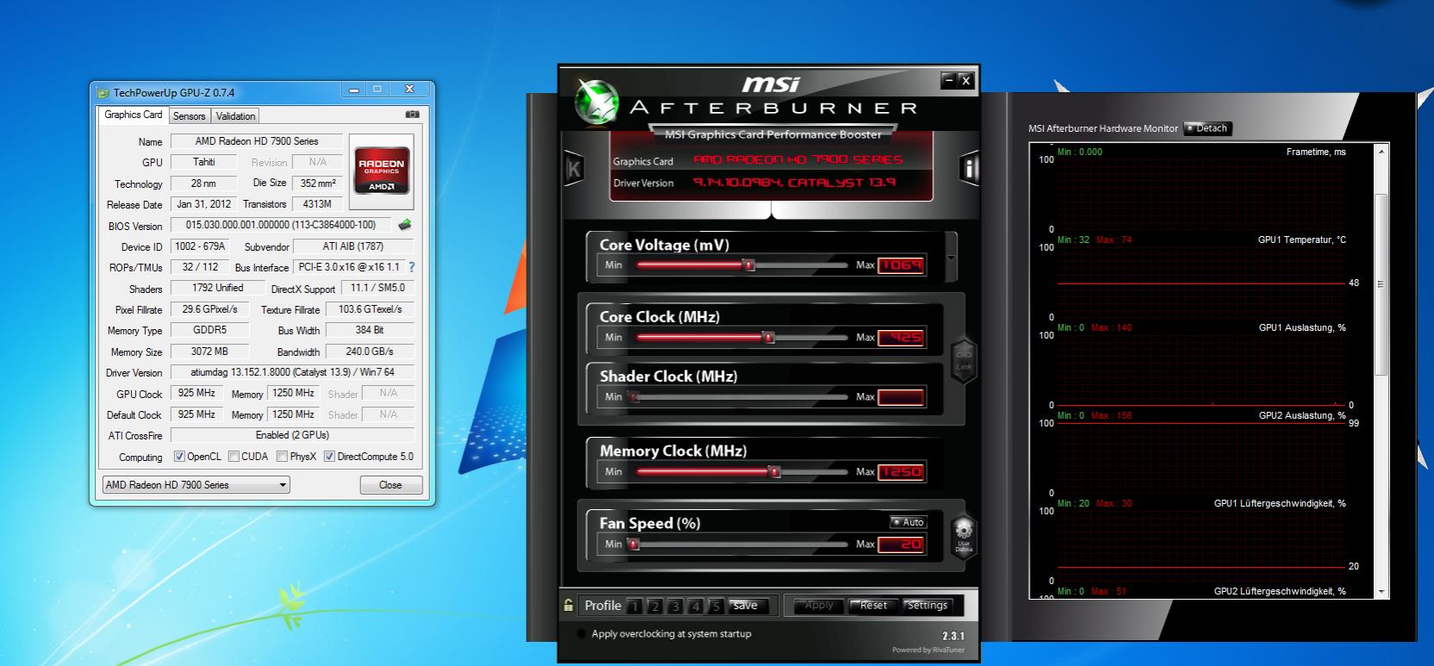Switch to the Validation tab in GPU-Z
Image resolution: width=1434 pixels, height=666 pixels.
point(235,116)
